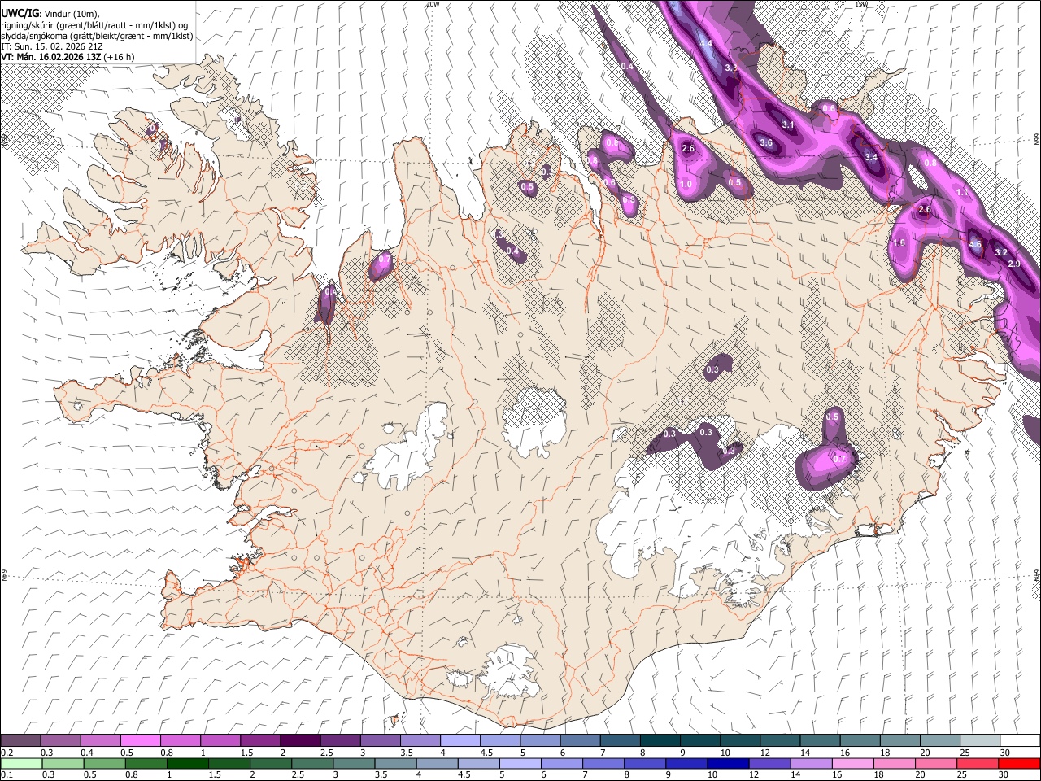This screenshot has height=781, width=1041.
Task: Click the upper-row light gray swatch between 25 and 30
Action: (980, 741)
